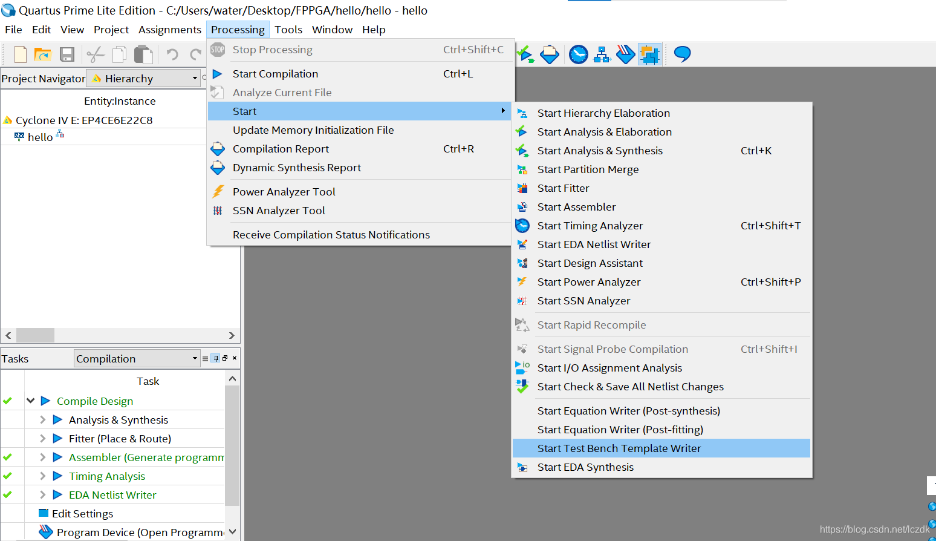The width and height of the screenshot is (936, 541).
Task: Click the play icon beside EDA Netlist Writer task
Action: click(58, 494)
